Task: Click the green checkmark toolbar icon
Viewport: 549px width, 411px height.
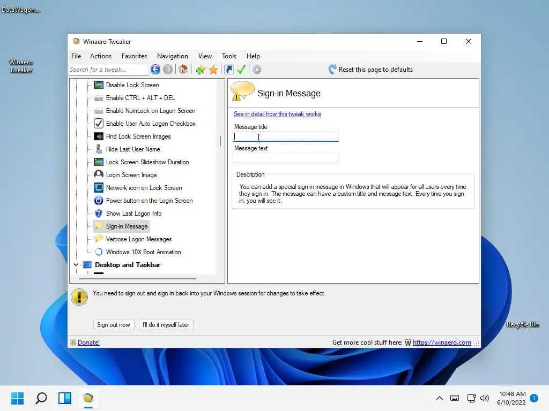Action: 241,69
